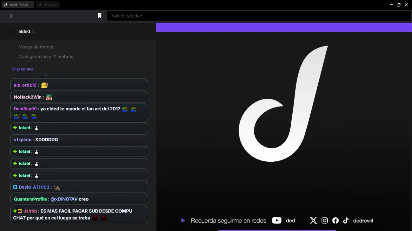Go back with the left arrow
Viewport: 412px width, 231px height.
point(4,16)
